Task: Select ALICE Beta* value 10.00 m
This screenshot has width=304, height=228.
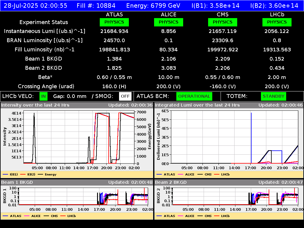Action: click(169, 77)
